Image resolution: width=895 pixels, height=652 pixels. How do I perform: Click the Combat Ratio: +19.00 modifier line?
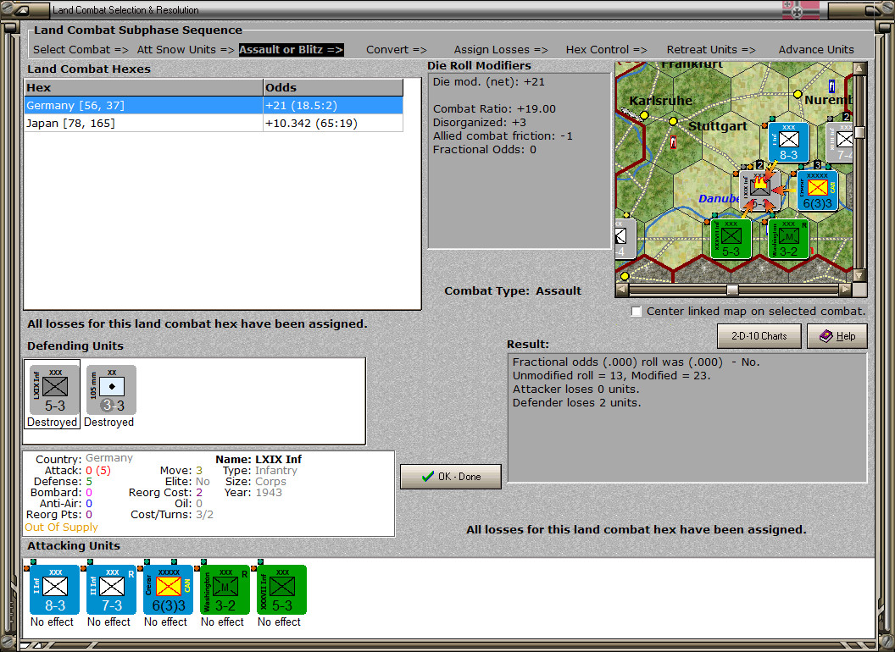coord(494,109)
